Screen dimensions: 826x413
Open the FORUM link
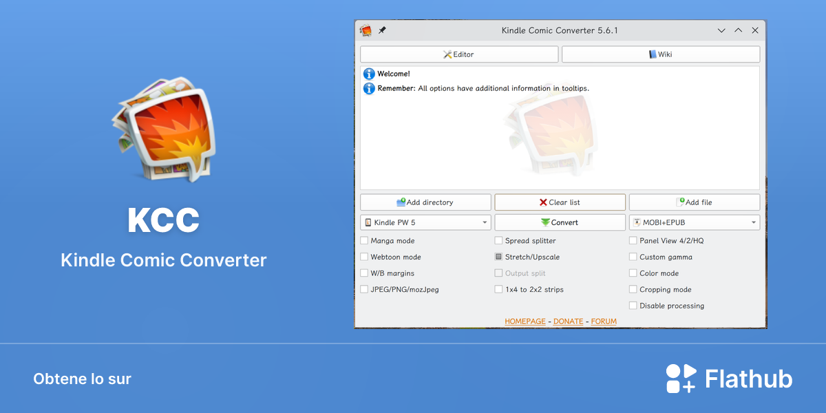click(604, 321)
